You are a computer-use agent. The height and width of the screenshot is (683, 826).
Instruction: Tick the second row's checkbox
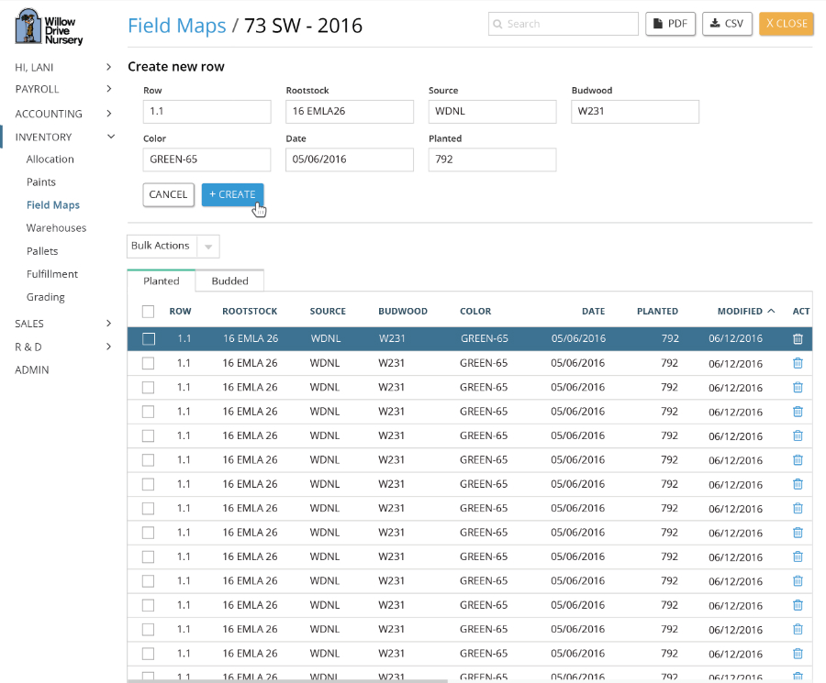click(x=149, y=363)
